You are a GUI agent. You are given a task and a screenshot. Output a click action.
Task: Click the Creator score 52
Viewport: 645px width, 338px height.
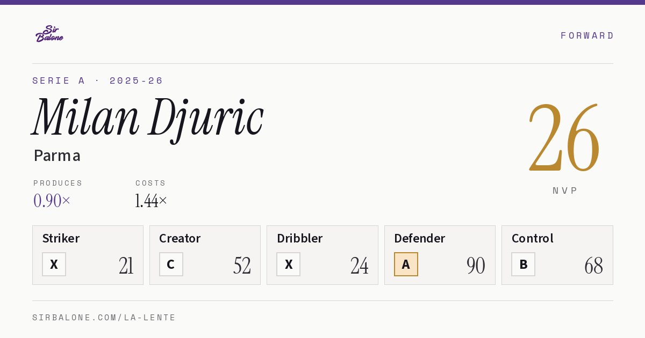coord(242,266)
